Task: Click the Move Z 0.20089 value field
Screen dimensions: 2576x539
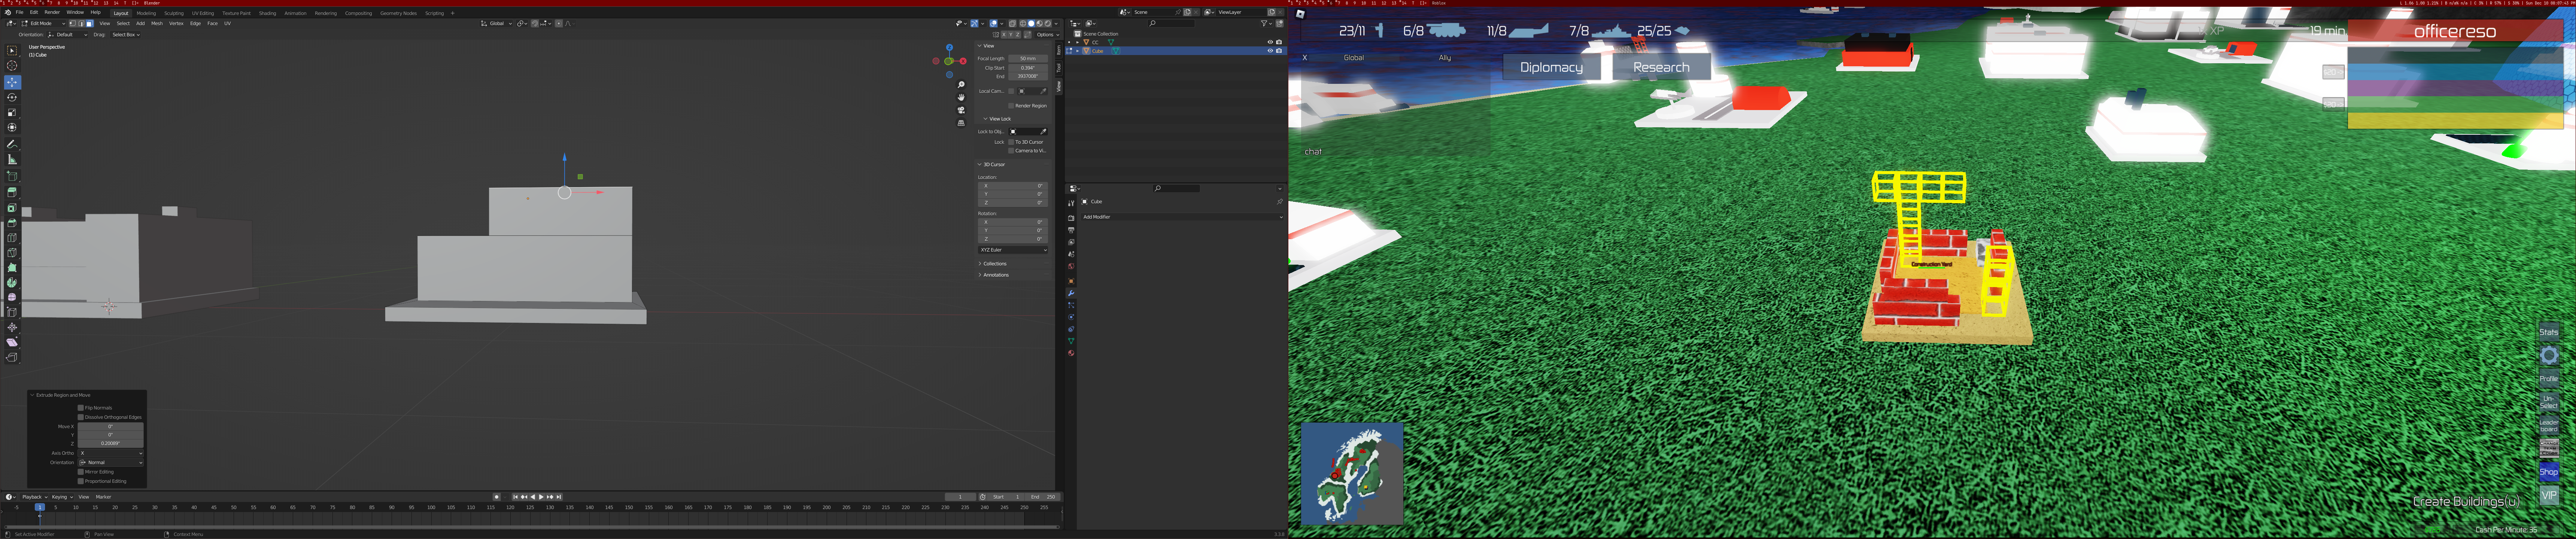Action: (x=111, y=443)
